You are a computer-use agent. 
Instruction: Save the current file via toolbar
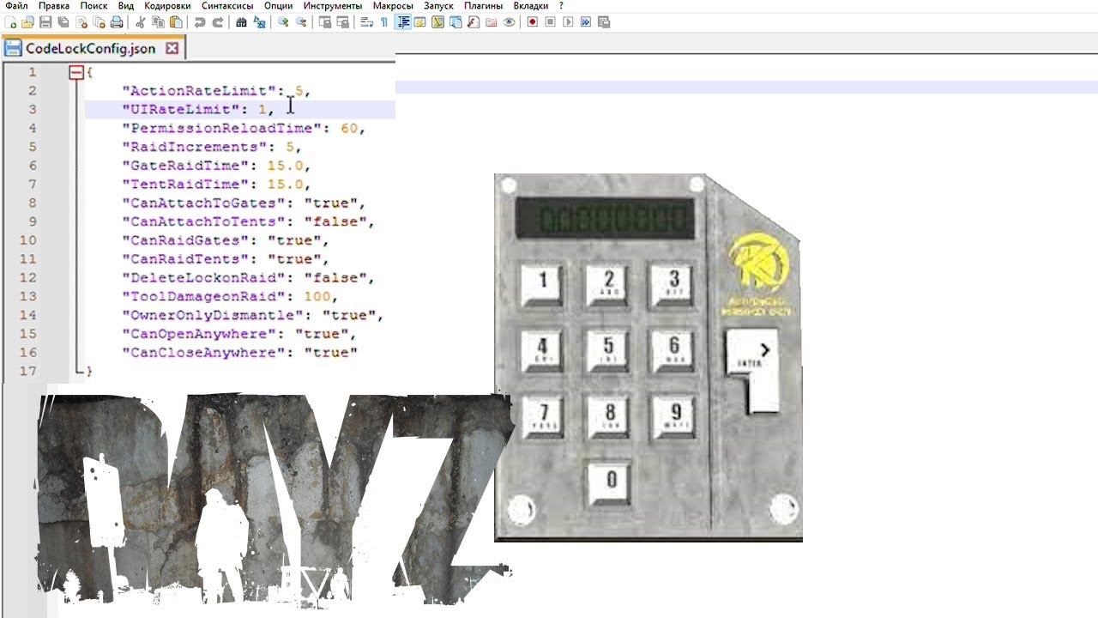(45, 22)
